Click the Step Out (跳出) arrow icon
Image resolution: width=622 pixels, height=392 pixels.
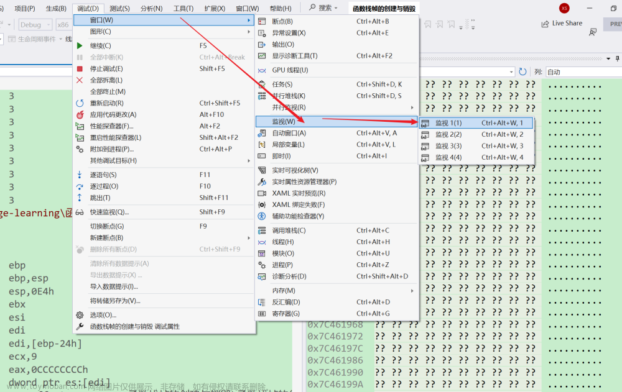click(x=80, y=198)
